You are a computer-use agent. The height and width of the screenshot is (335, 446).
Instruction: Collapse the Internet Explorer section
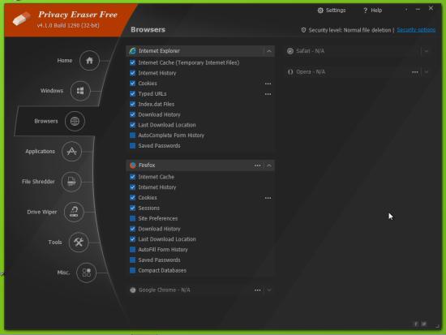pyautogui.click(x=269, y=51)
